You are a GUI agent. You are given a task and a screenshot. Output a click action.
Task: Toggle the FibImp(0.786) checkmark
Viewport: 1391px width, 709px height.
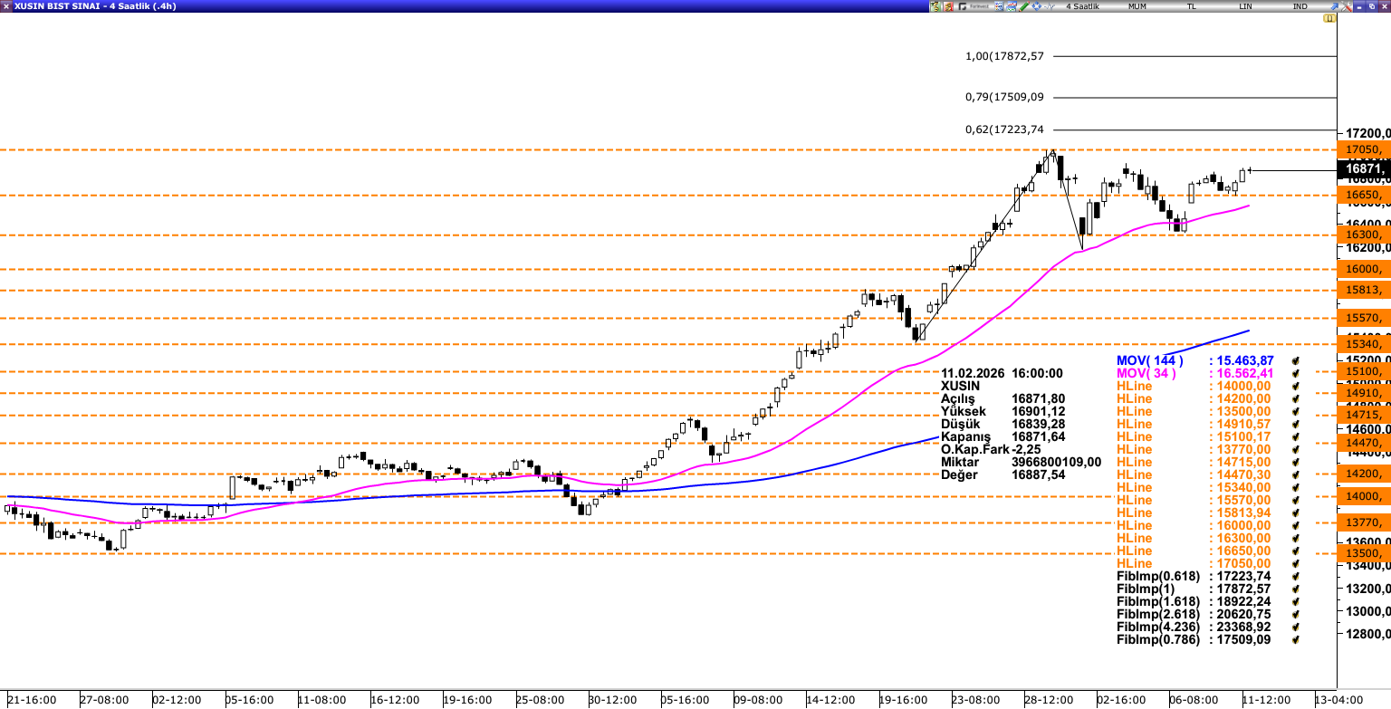(1296, 640)
